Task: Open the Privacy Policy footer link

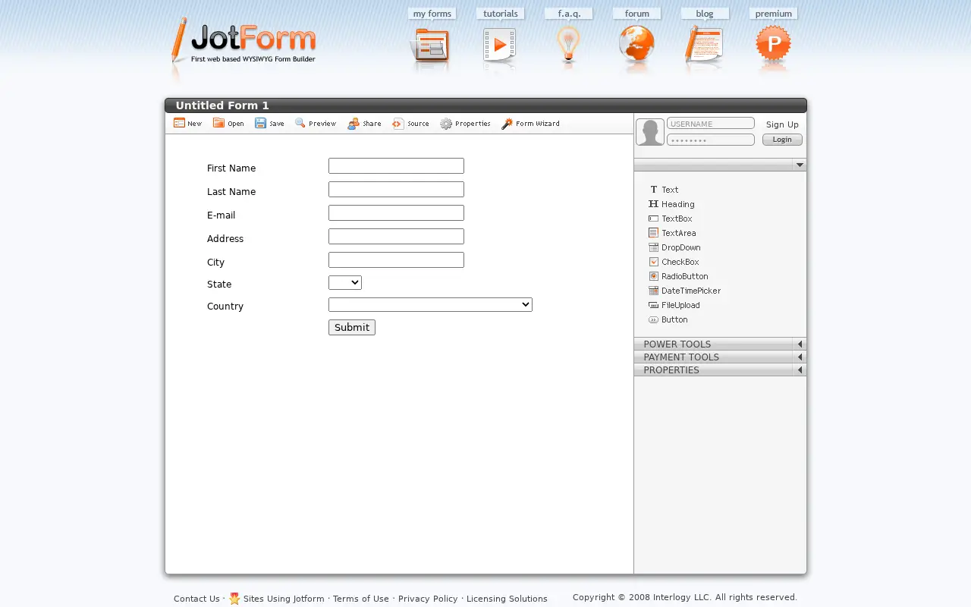Action: click(428, 599)
